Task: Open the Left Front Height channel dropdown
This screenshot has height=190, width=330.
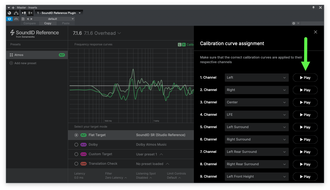Action: click(x=257, y=177)
